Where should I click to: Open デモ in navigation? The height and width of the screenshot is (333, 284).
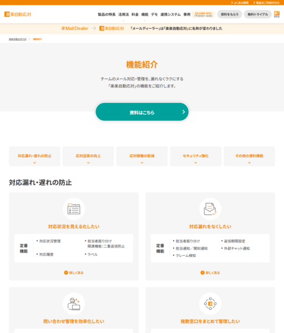(154, 14)
